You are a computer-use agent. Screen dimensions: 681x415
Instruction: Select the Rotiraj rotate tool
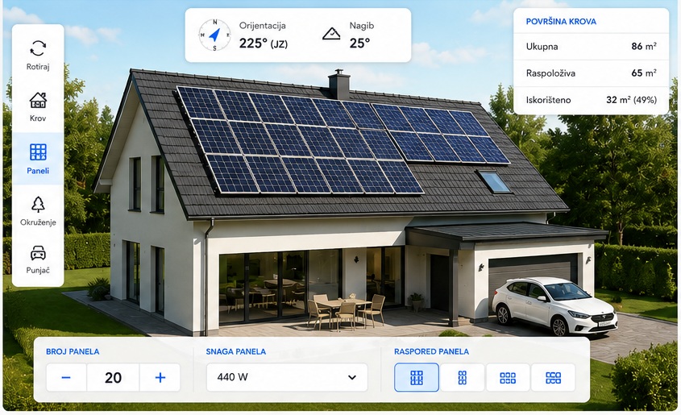[x=38, y=55]
